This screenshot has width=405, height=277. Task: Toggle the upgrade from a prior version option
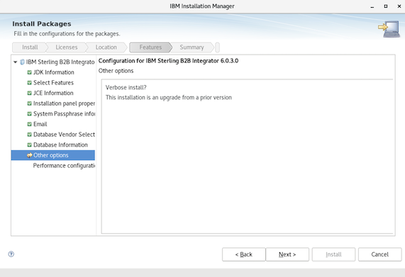pyautogui.click(x=169, y=98)
